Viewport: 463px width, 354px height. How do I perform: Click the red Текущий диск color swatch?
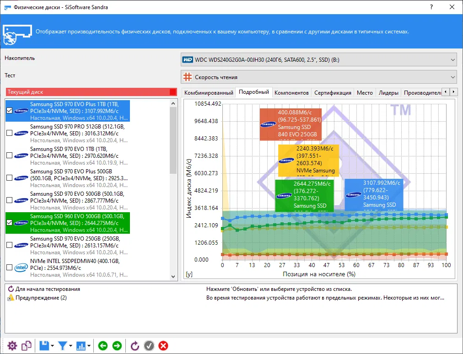173,92
